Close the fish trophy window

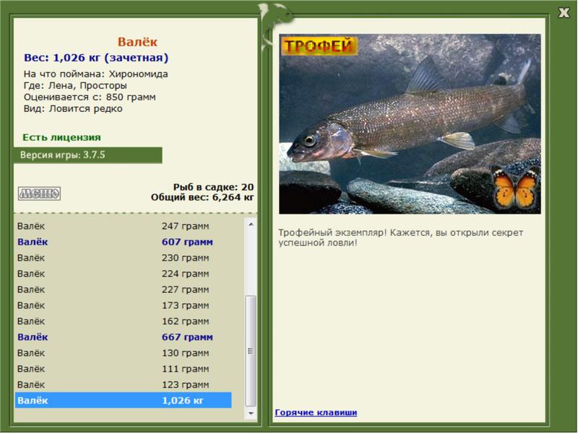564,13
